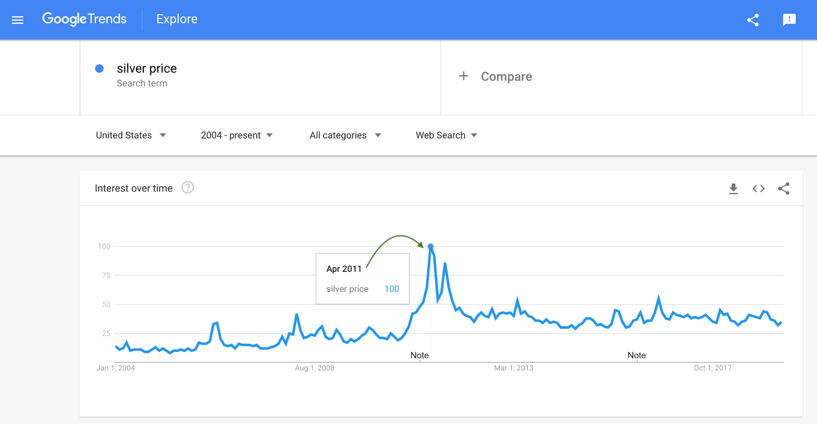Open the send feedback icon
Screen dimensions: 817x424
789,20
